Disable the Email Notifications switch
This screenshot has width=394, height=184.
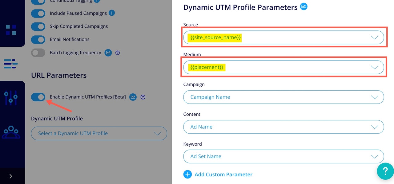pos(38,40)
